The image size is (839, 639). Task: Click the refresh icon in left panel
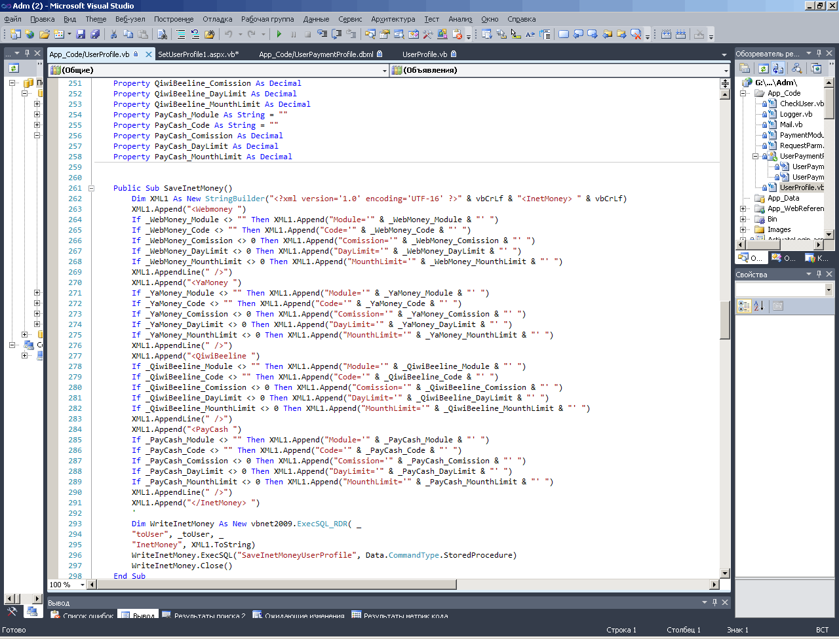point(14,68)
